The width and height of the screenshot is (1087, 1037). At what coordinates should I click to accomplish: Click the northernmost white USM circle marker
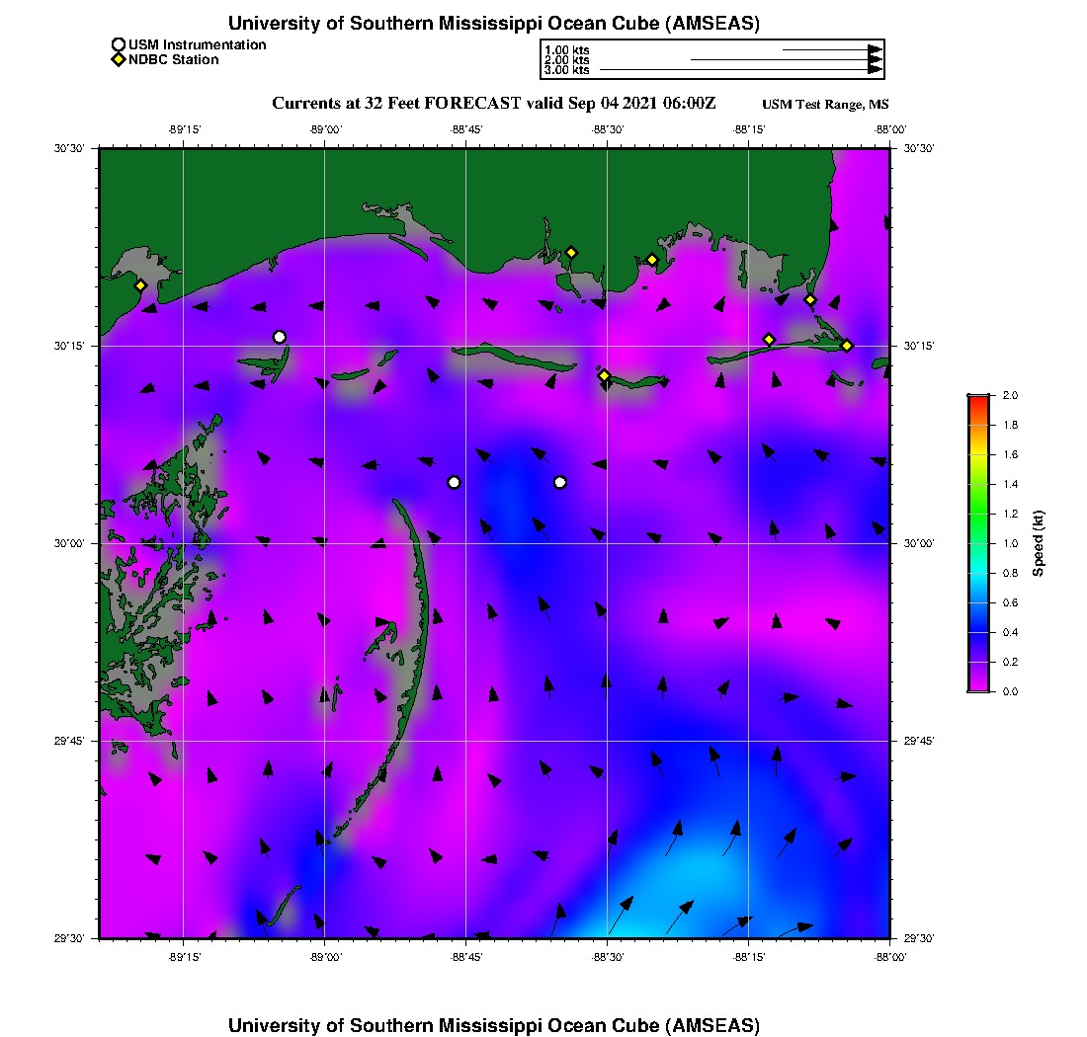click(x=280, y=337)
